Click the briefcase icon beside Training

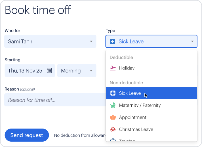113,140
